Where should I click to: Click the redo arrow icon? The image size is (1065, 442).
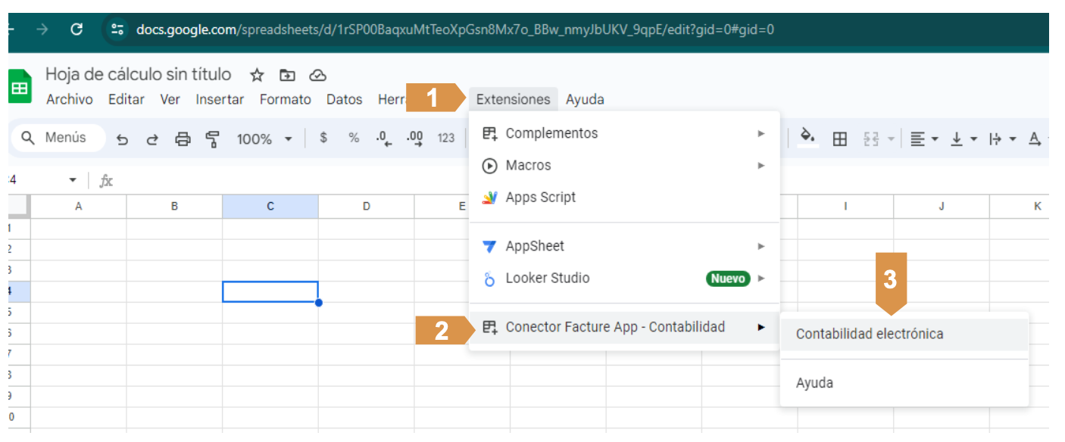pyautogui.click(x=152, y=139)
